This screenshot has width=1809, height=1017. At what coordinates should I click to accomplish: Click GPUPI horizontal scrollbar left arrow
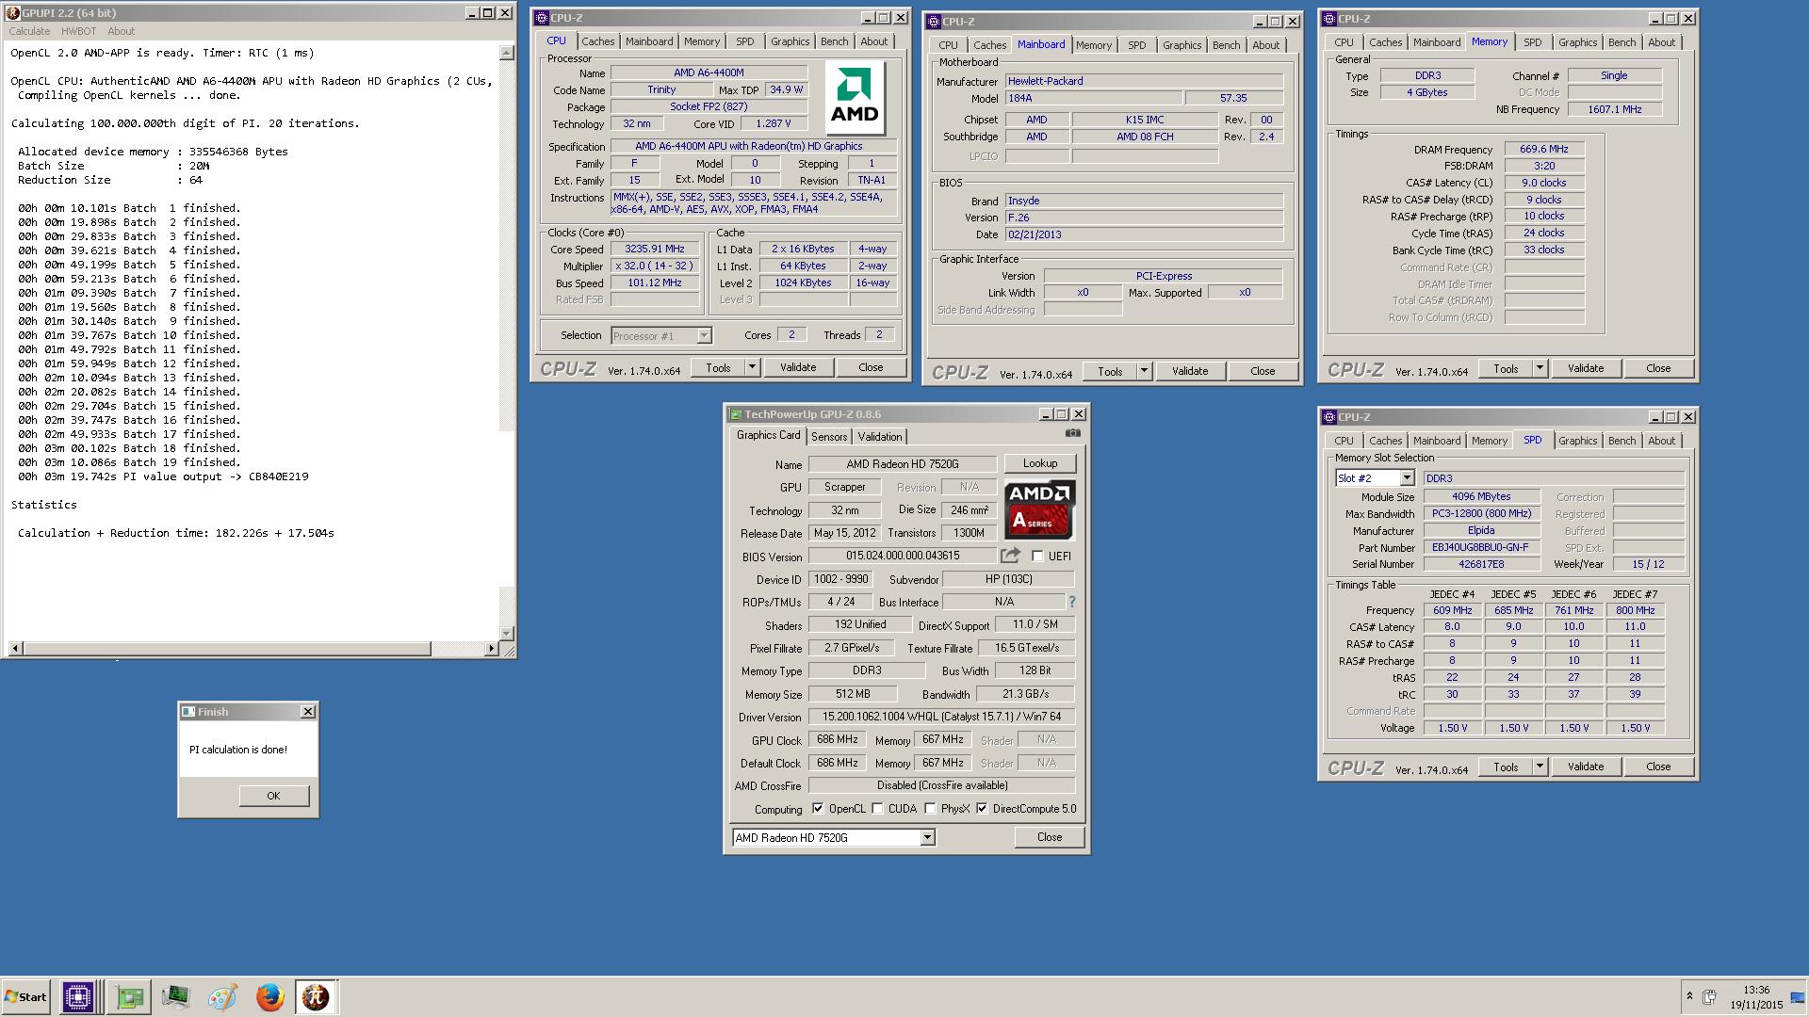click(x=15, y=649)
